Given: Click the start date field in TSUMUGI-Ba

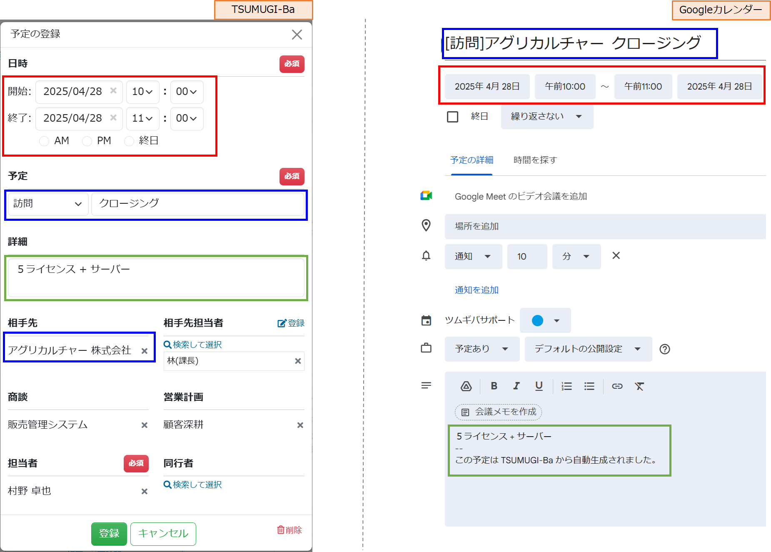Looking at the screenshot, I should pyautogui.click(x=79, y=92).
